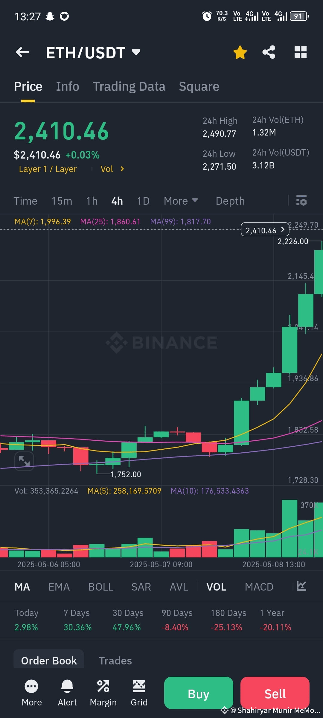
Task: Toggle the VOL sub-indicator
Action: pyautogui.click(x=216, y=587)
